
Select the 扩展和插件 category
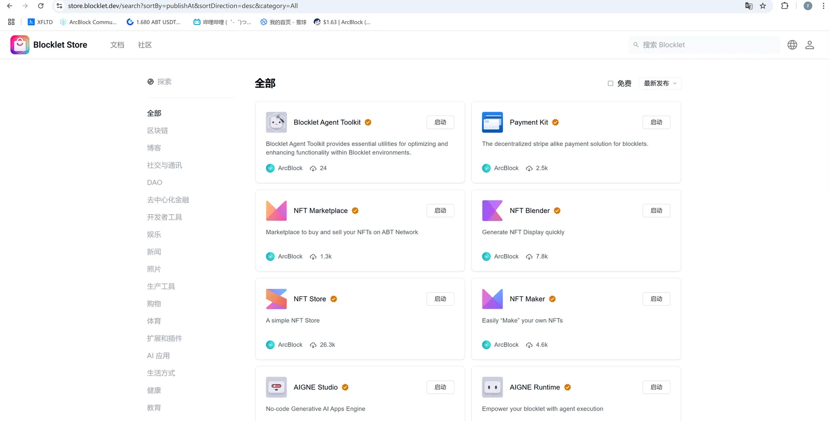click(x=165, y=339)
